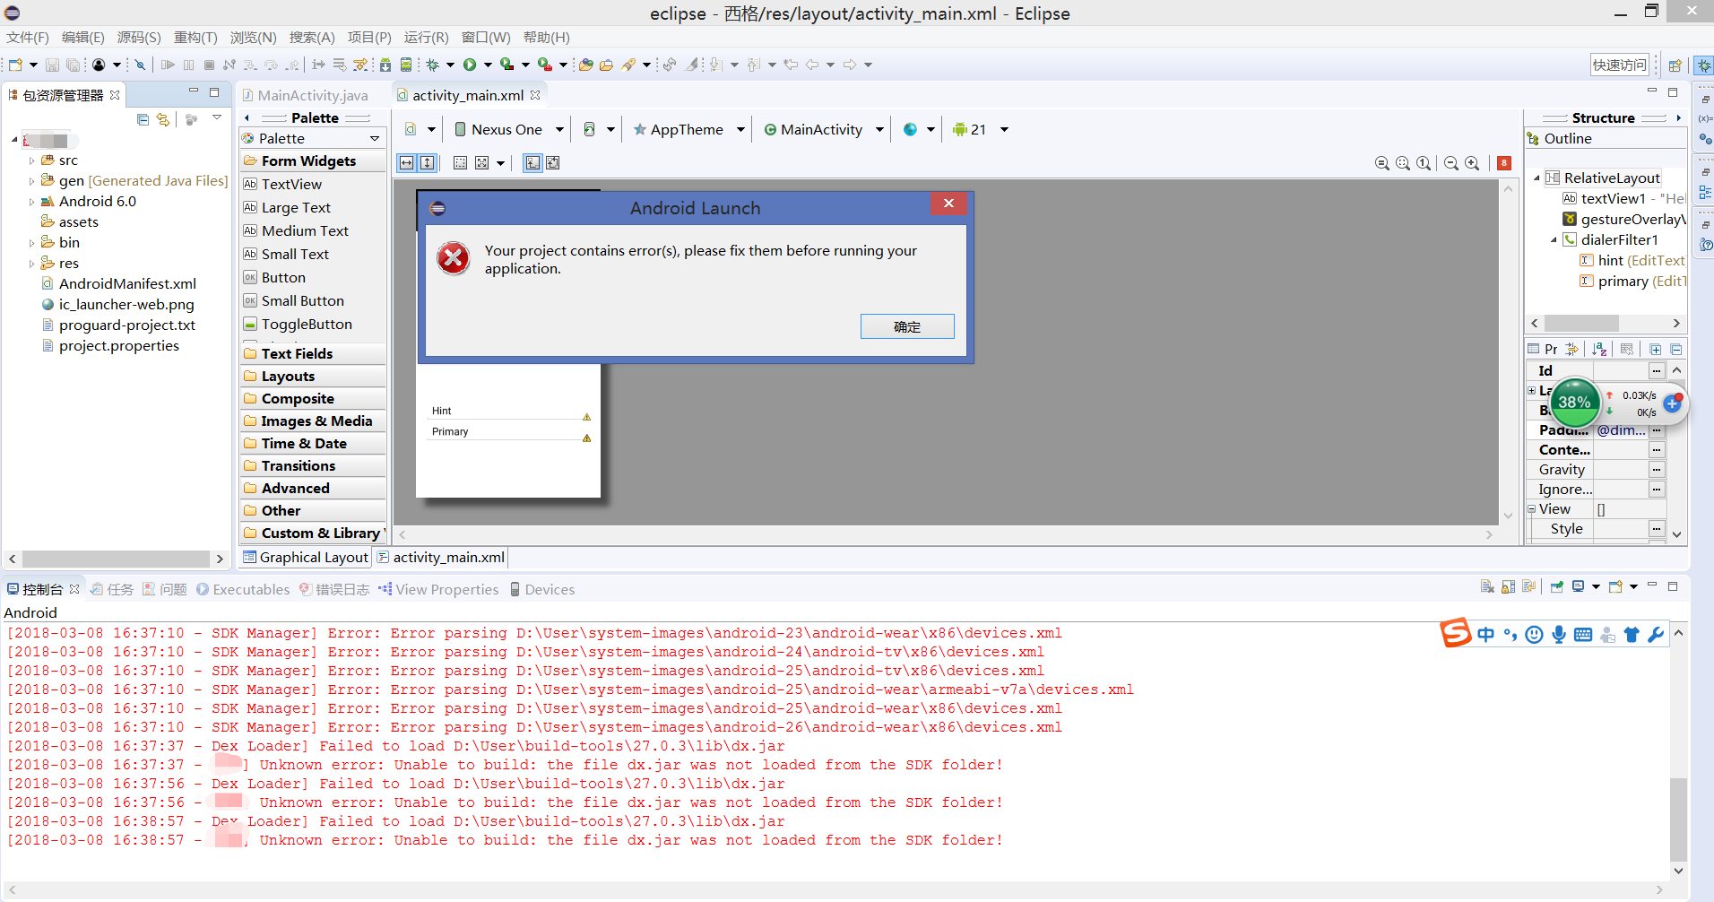The height and width of the screenshot is (902, 1714).
Task: Close the Android Launch error dialog
Action: pyautogui.click(x=948, y=204)
